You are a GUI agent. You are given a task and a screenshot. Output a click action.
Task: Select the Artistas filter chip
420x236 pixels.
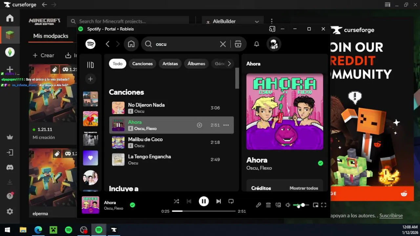[170, 64]
